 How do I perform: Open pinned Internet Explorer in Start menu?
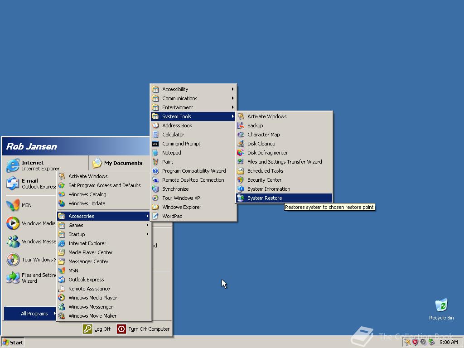tap(33, 165)
